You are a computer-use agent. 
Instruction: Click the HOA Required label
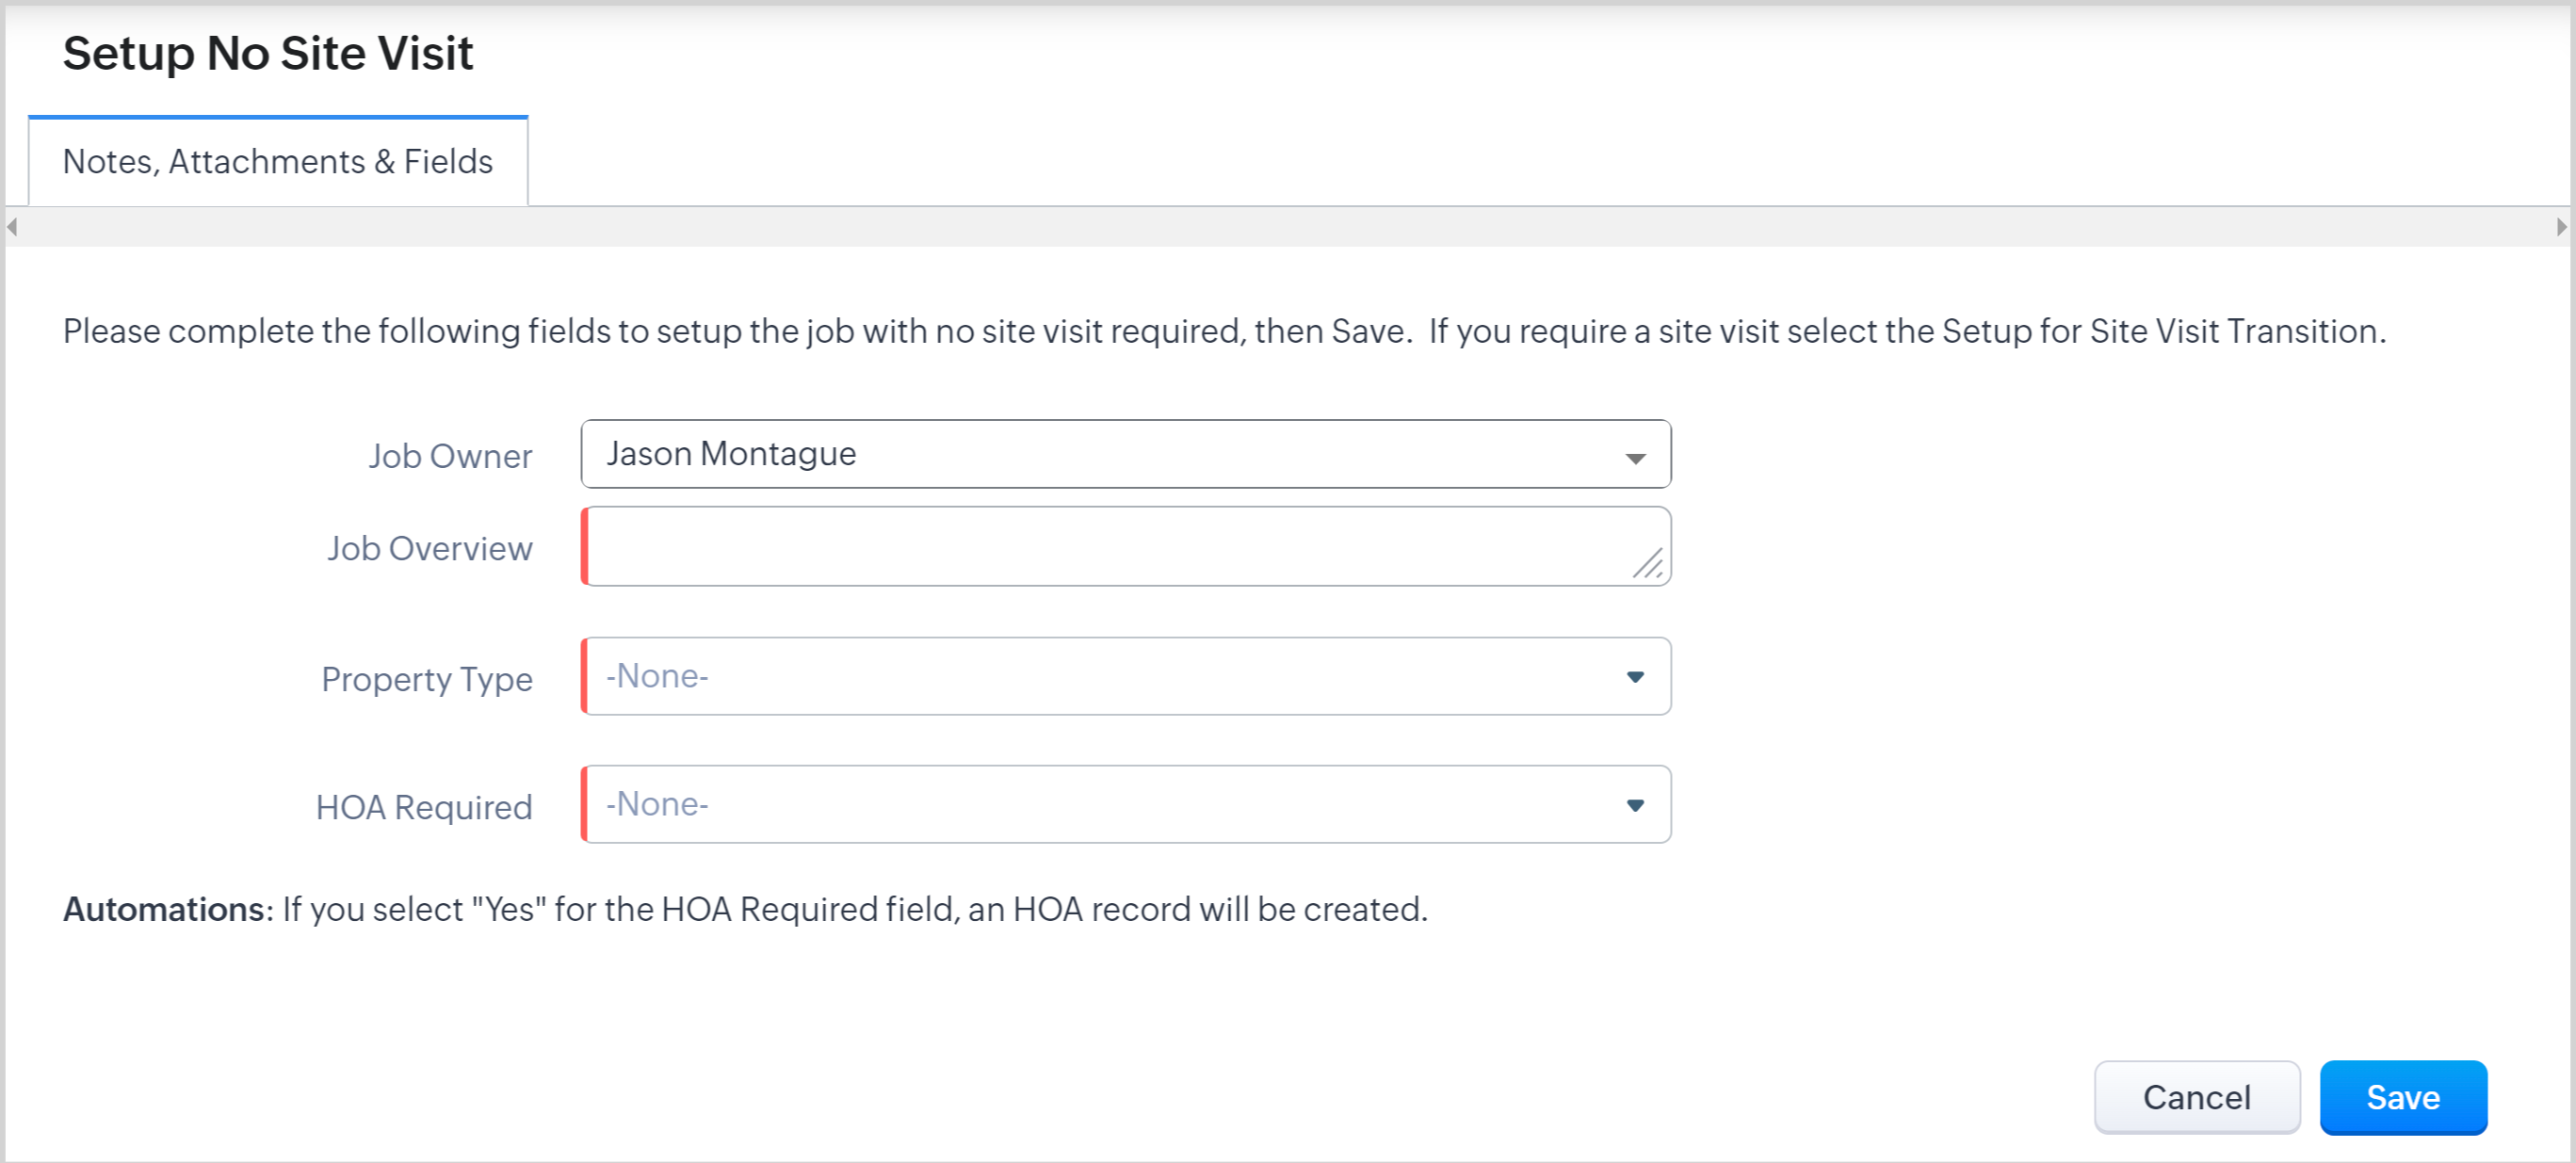(x=423, y=808)
